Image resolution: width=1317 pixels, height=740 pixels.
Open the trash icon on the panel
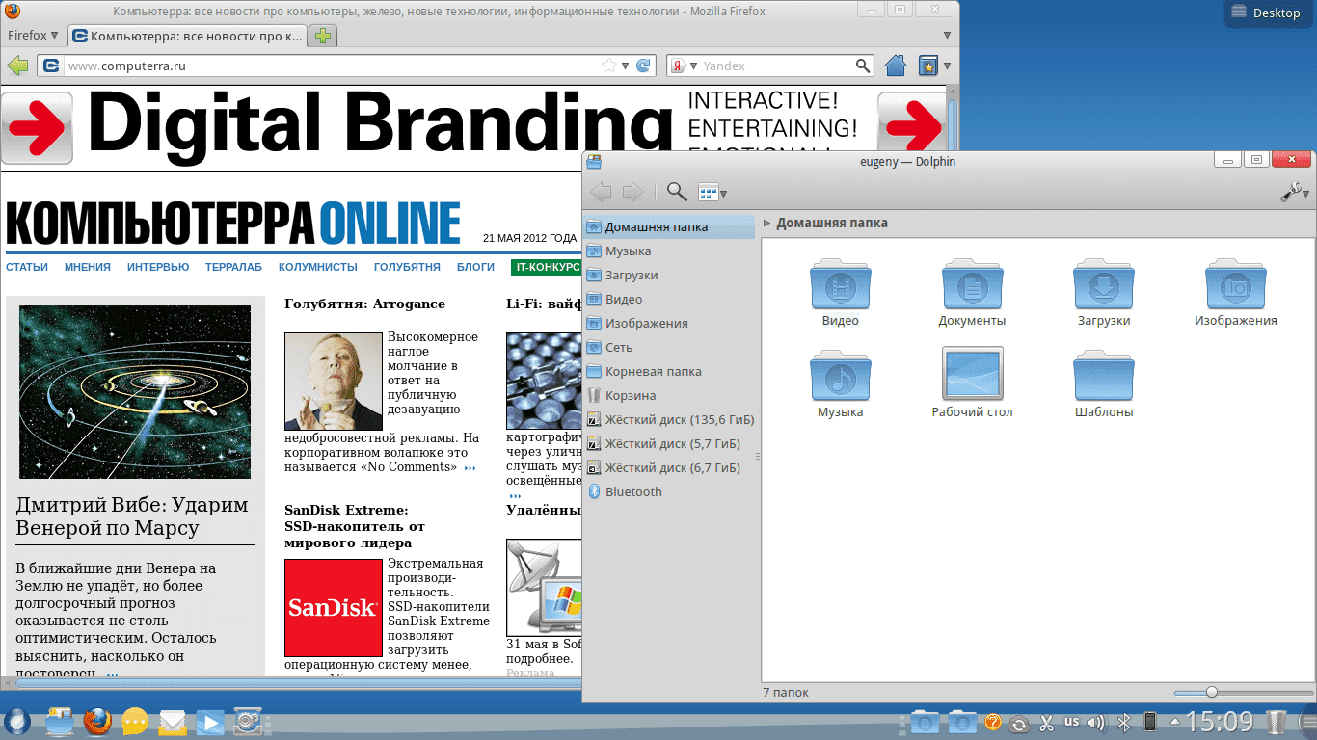[1276, 722]
